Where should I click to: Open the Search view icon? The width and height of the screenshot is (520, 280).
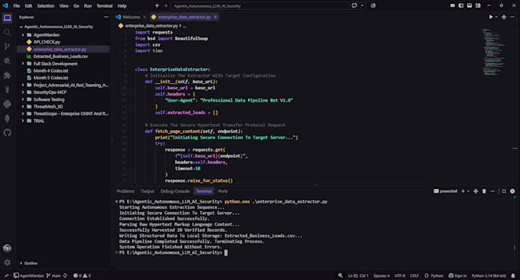pyautogui.click(x=8, y=32)
